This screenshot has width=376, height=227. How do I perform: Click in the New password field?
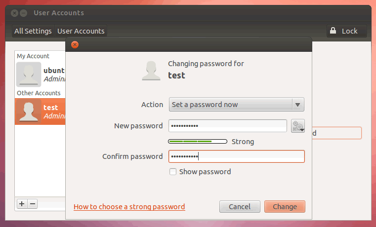click(x=227, y=126)
